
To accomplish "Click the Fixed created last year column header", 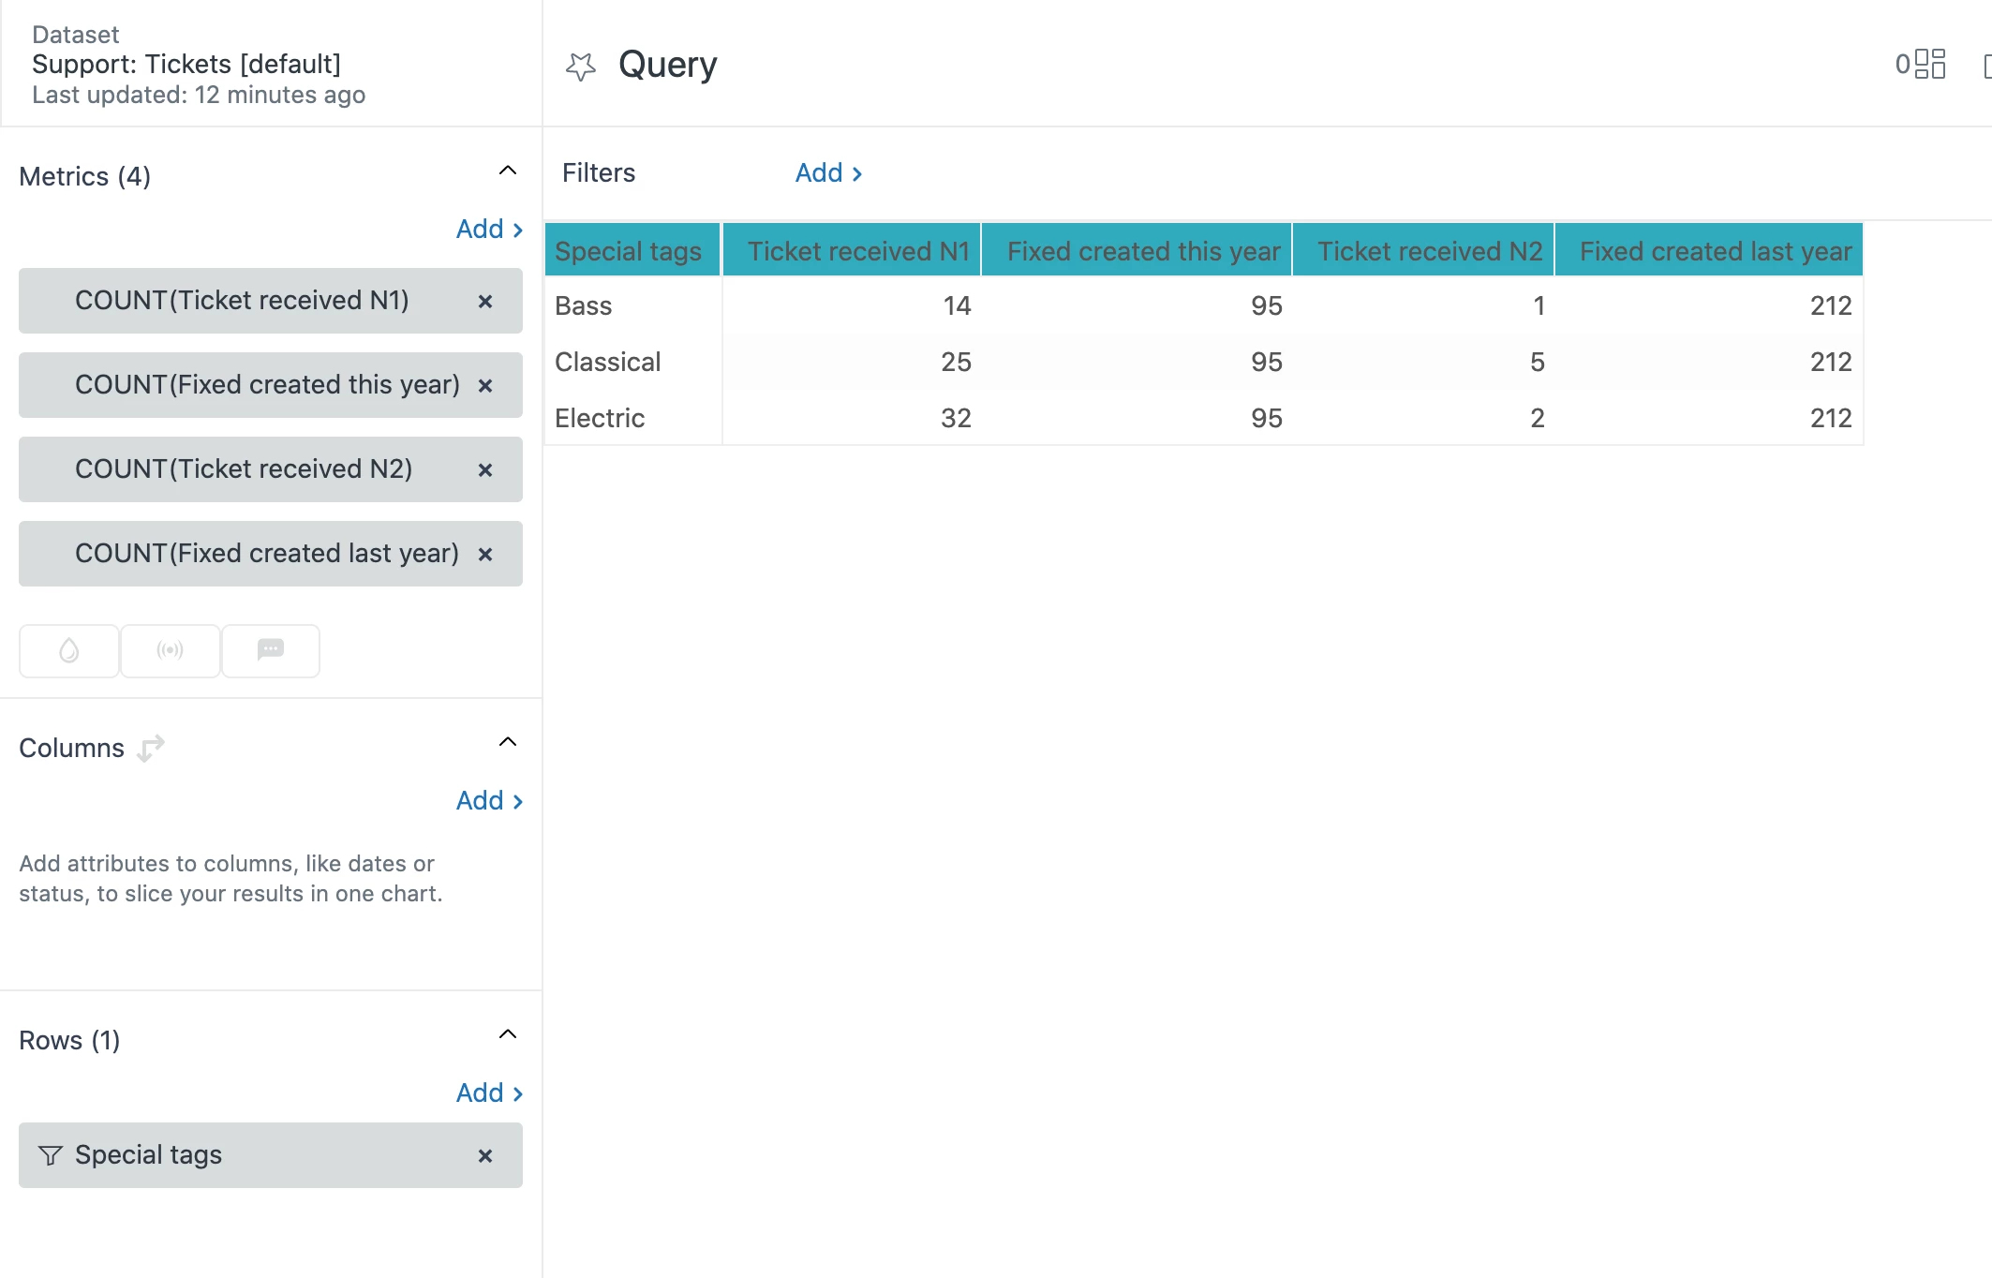I will pos(1715,251).
